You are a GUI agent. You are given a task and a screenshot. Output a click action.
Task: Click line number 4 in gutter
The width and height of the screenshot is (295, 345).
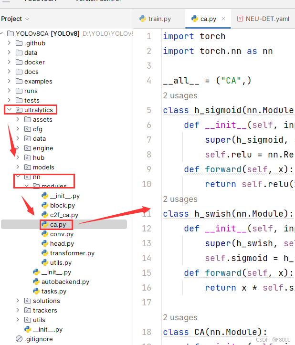149,81
